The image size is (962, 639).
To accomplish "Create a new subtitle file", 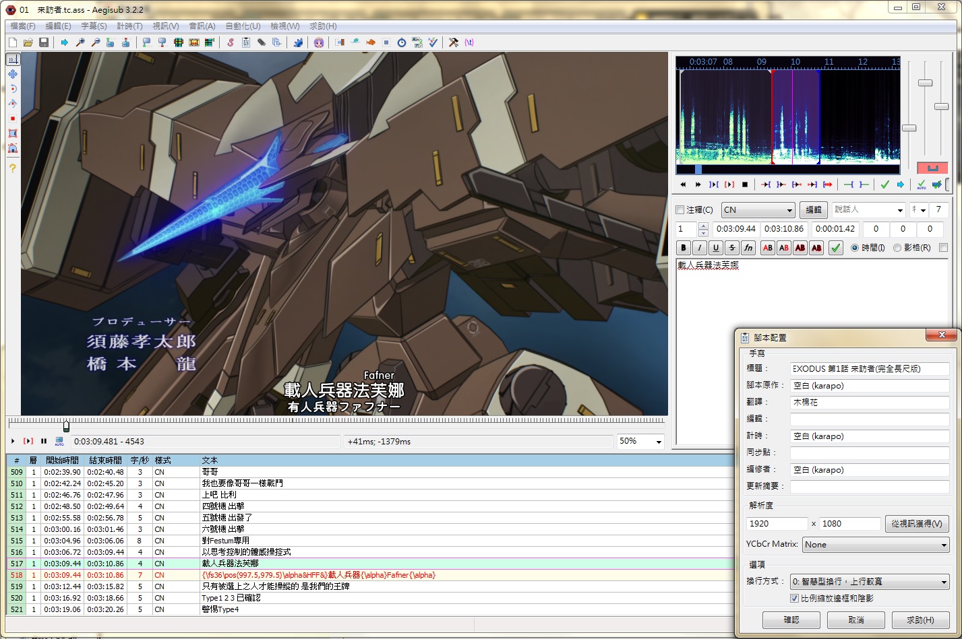I will coord(13,42).
